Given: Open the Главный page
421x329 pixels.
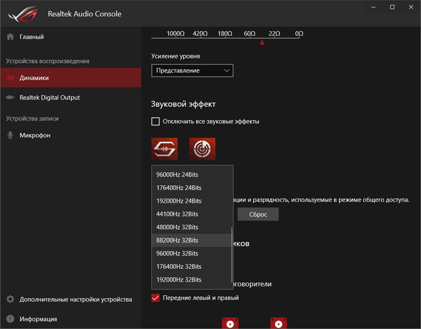Looking at the screenshot, I should (x=71, y=37).
